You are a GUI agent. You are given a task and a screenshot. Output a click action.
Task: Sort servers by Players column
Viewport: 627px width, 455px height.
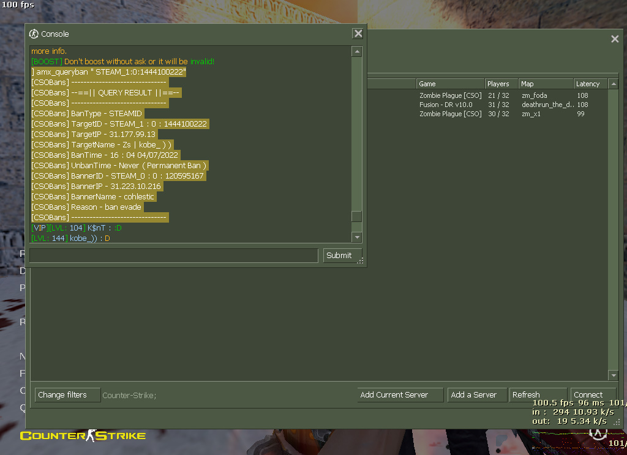[x=501, y=84]
